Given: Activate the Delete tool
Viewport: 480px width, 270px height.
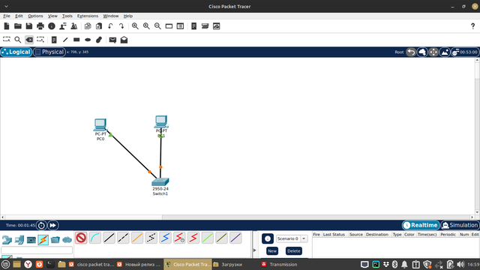Looking at the screenshot, I should coord(29,40).
